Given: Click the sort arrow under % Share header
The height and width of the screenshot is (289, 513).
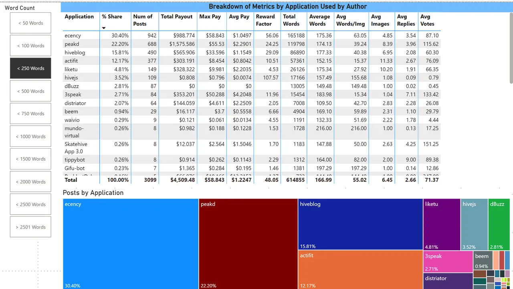Looking at the screenshot, I should point(104,28).
